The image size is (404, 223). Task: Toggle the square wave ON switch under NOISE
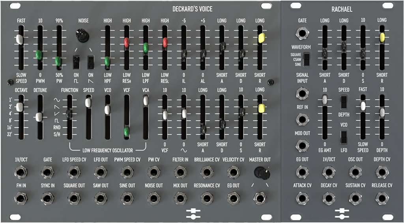[x=76, y=63]
